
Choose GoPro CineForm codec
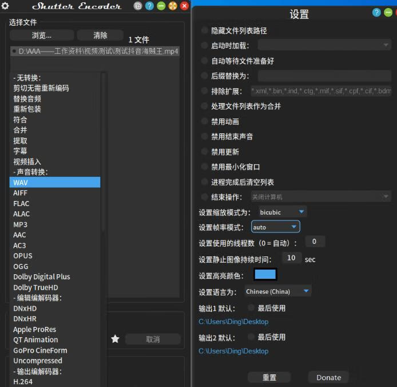[x=55, y=350]
